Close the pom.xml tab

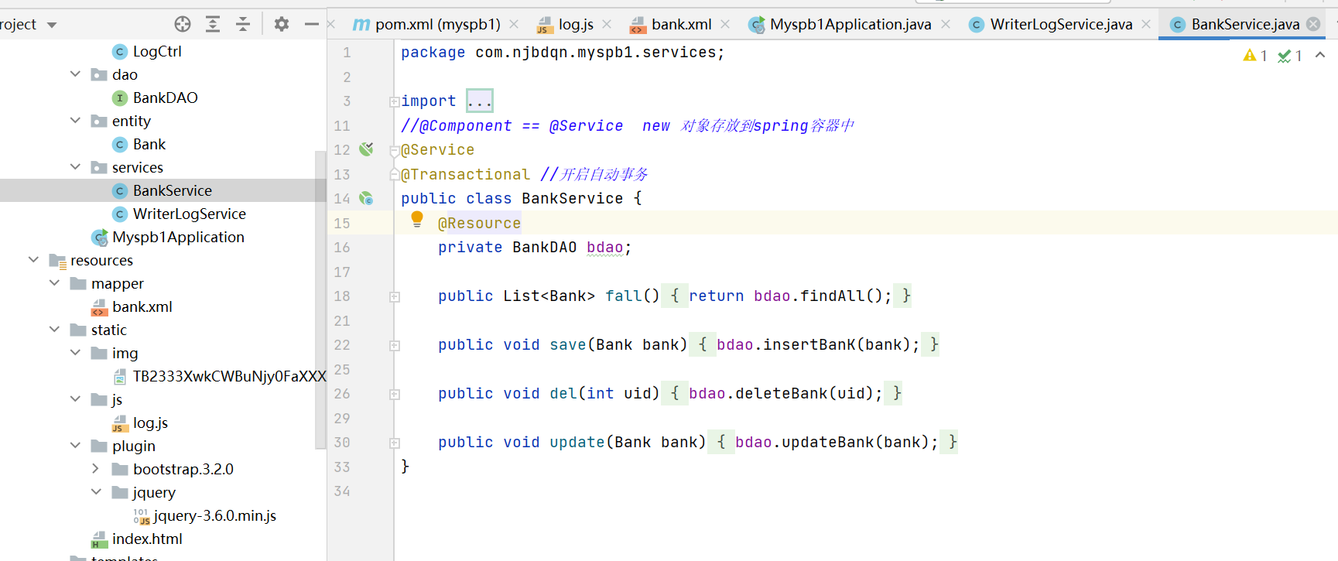(x=514, y=24)
